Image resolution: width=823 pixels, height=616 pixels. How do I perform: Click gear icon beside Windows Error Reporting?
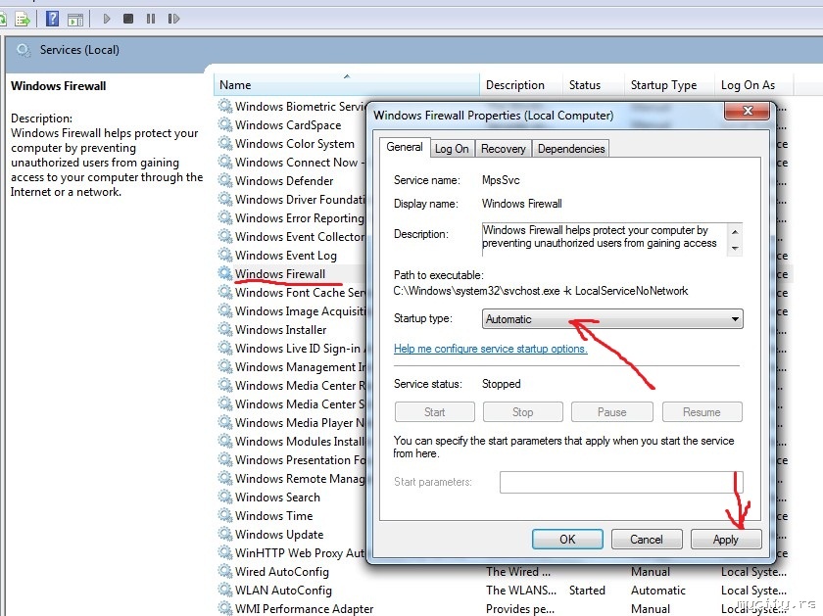coord(225,217)
